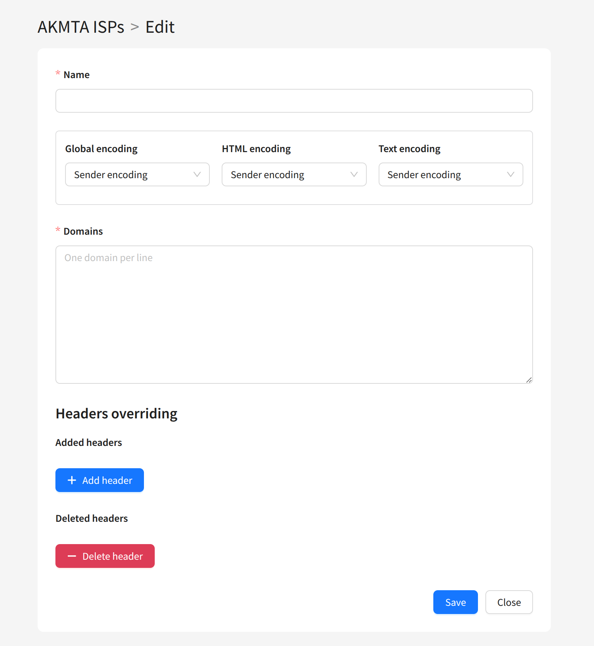Click the Edit breadcrumb title
594x646 pixels.
click(160, 27)
